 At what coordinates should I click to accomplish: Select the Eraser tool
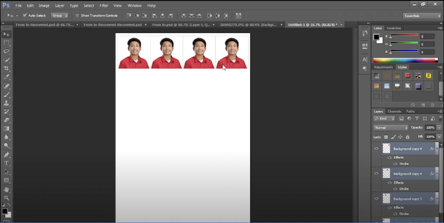point(6,120)
